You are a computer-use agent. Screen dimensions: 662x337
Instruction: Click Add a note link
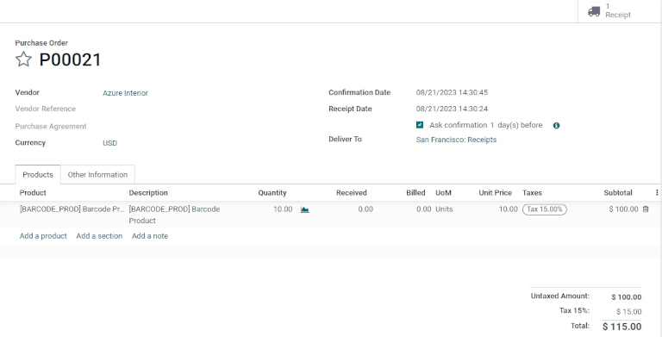[x=150, y=236]
